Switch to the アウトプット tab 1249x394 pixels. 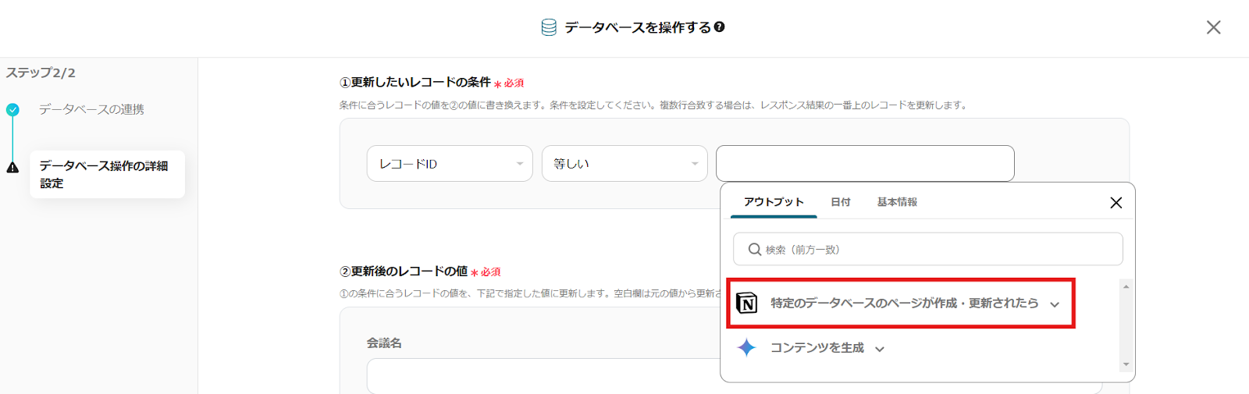774,202
